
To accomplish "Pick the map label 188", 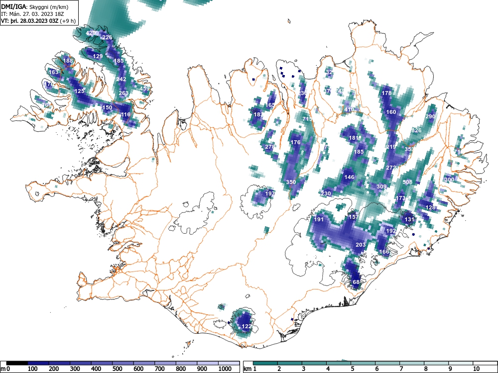I will click(68, 61).
